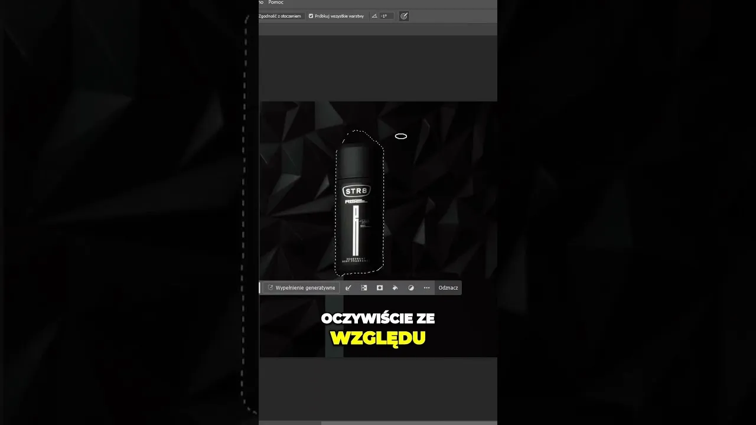Click the STR8 logo on the bottle
Image resolution: width=756 pixels, height=425 pixels.
[356, 191]
